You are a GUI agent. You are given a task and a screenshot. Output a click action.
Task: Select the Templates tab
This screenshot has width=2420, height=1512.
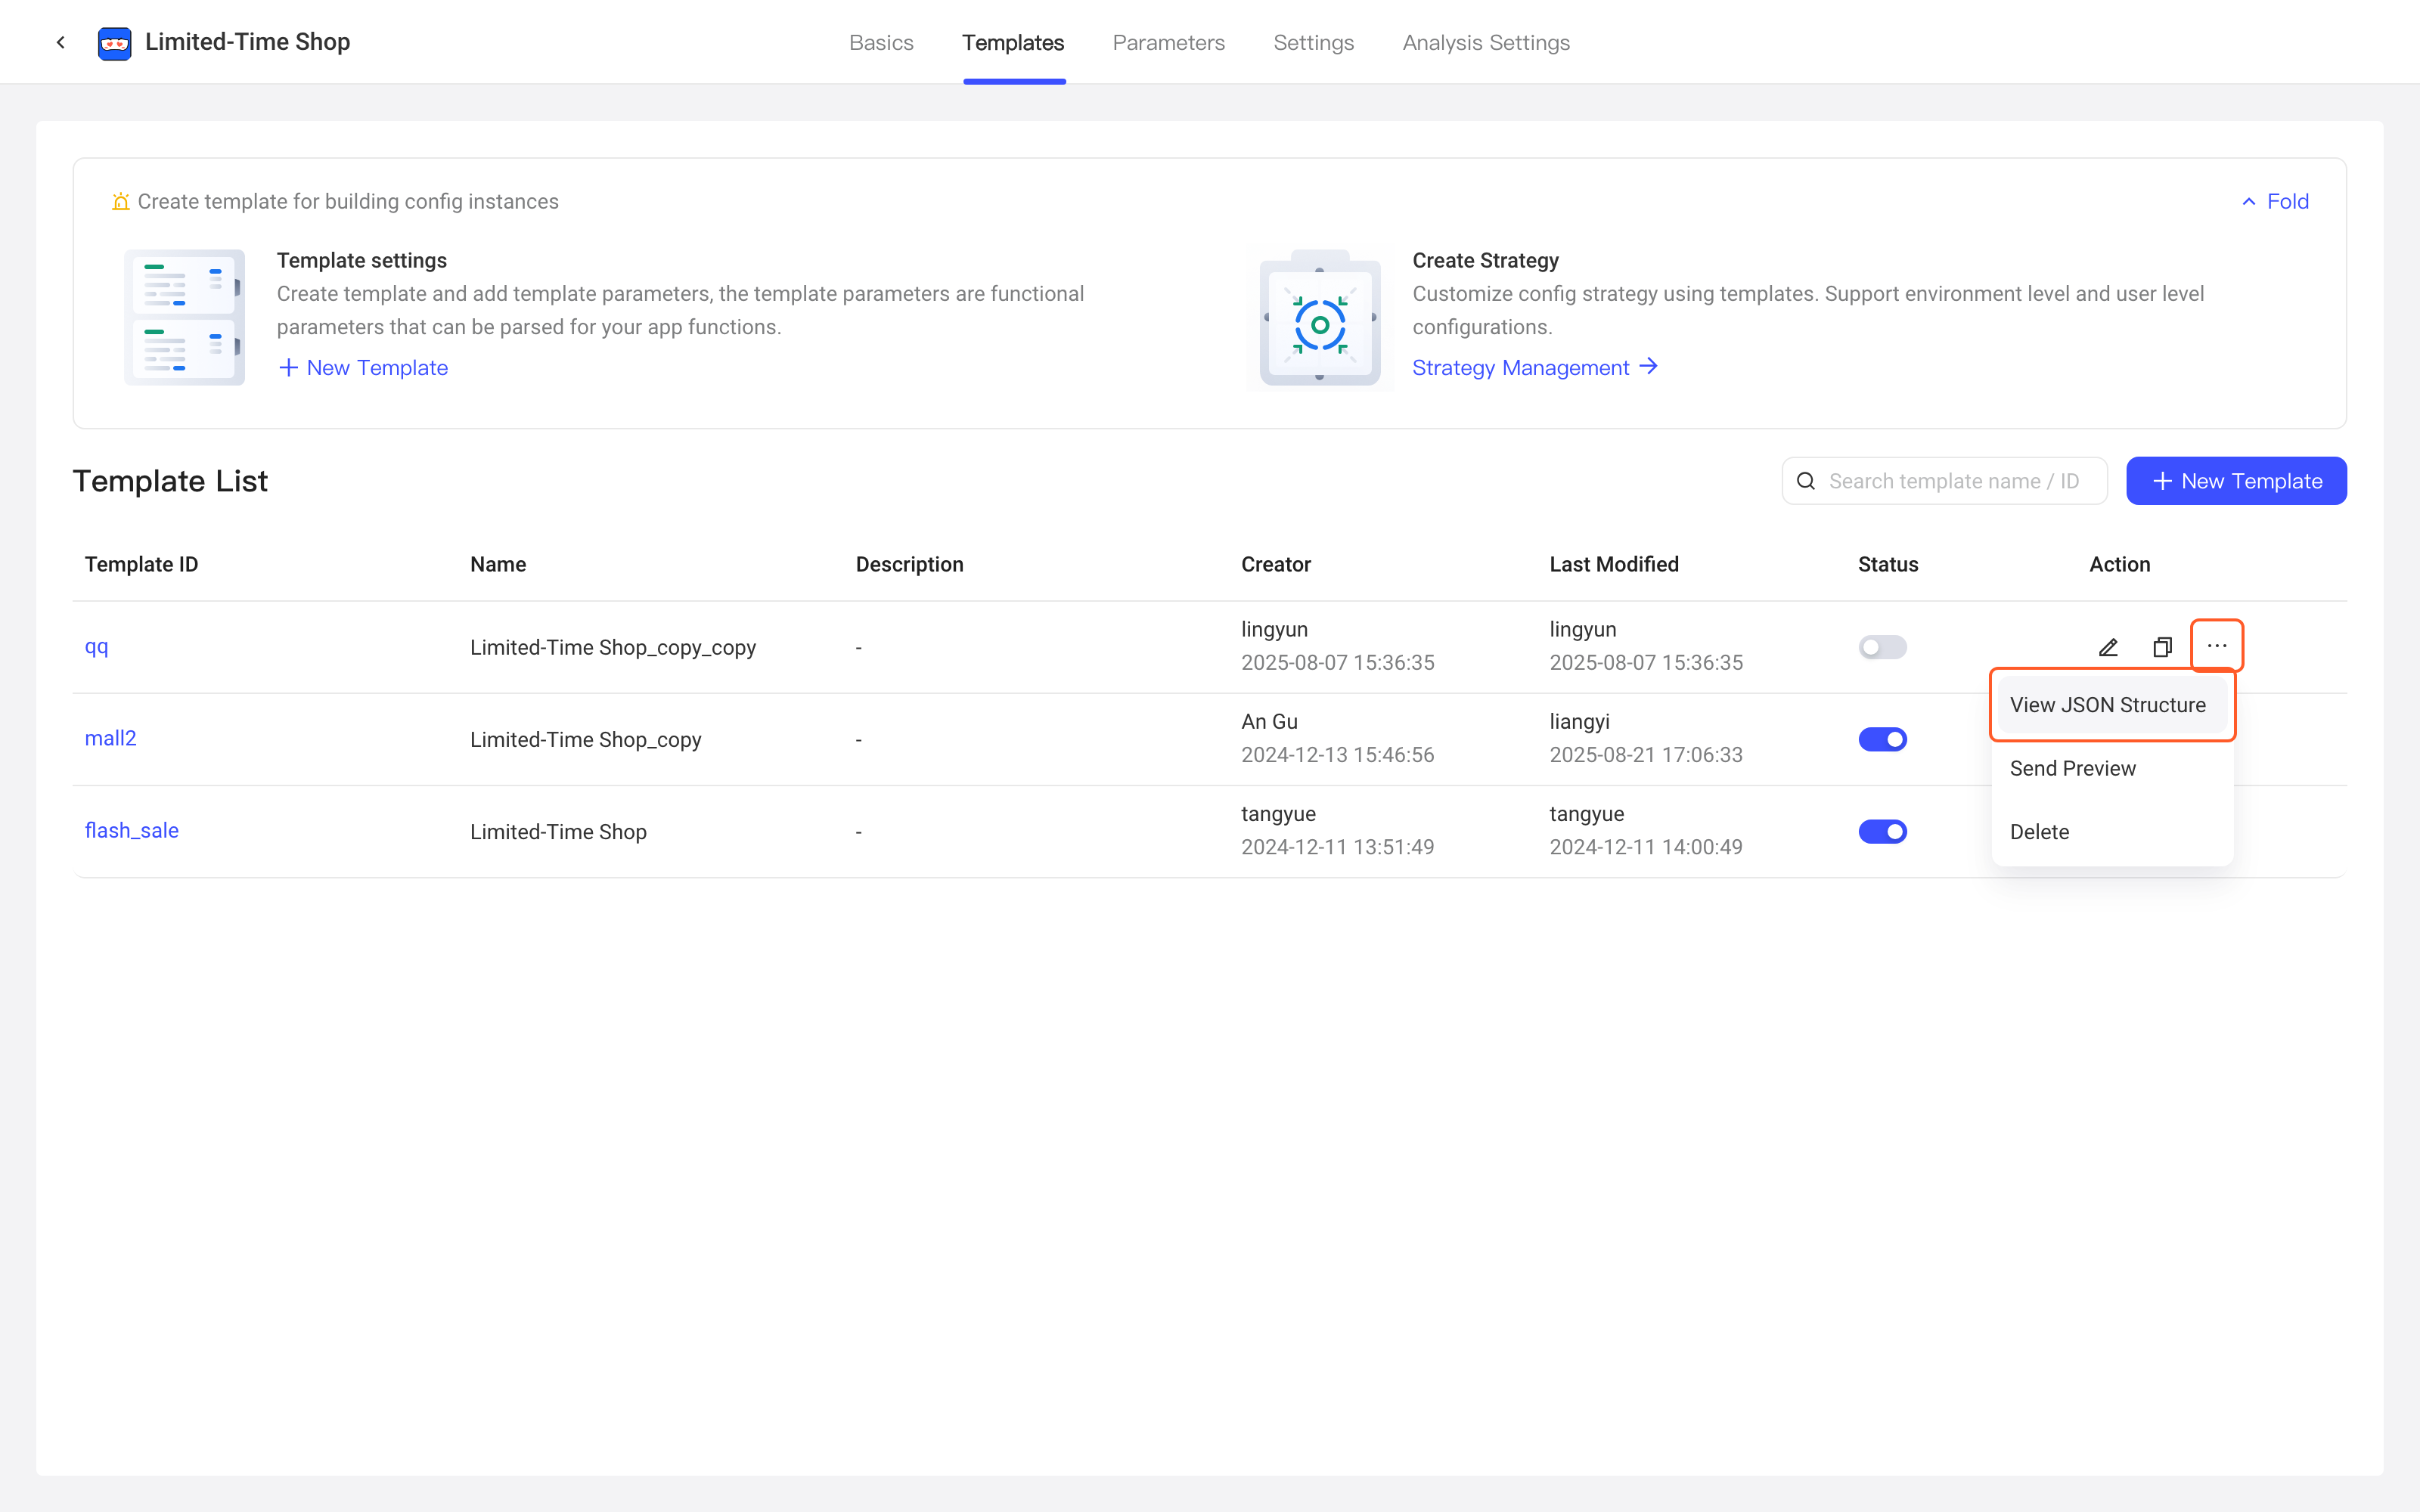tap(1013, 42)
